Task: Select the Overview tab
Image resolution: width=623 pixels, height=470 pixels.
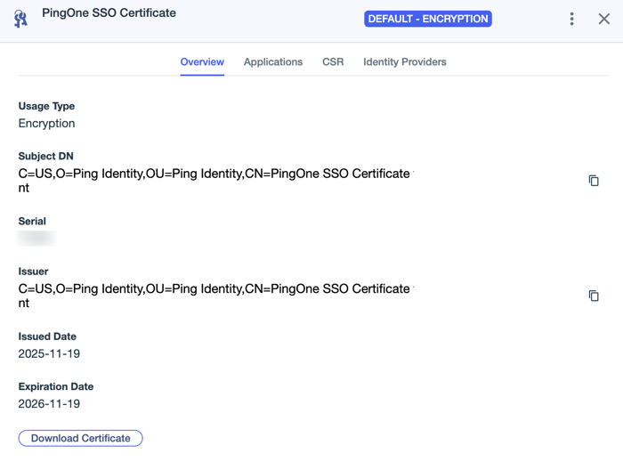Action: click(202, 62)
